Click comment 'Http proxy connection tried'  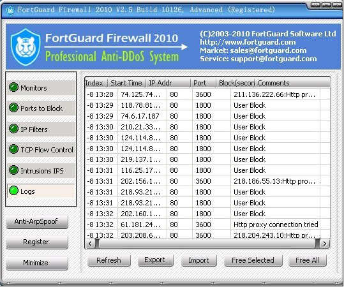[x=276, y=224]
